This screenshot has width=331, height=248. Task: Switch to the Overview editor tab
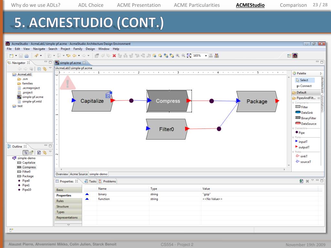(x=62, y=174)
